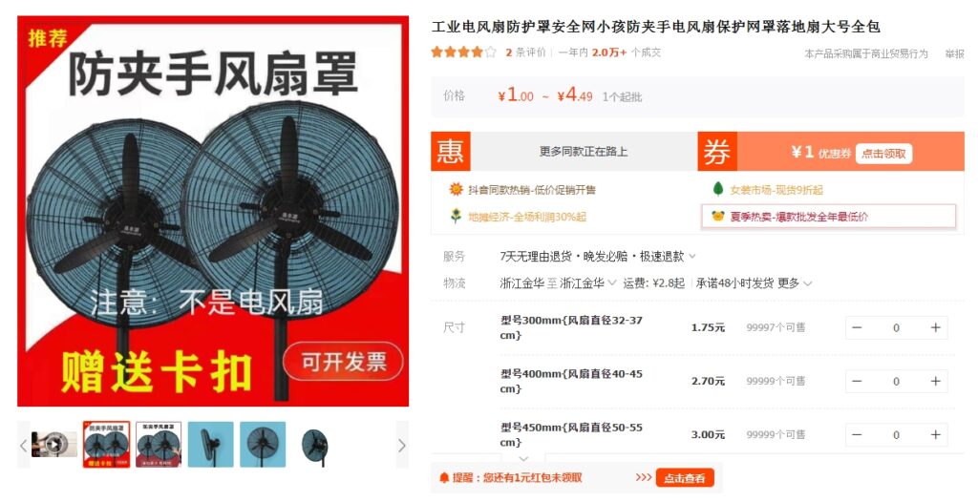Enter quantity in 400mm model field
Image resolution: width=978 pixels, height=502 pixels.
tap(896, 382)
